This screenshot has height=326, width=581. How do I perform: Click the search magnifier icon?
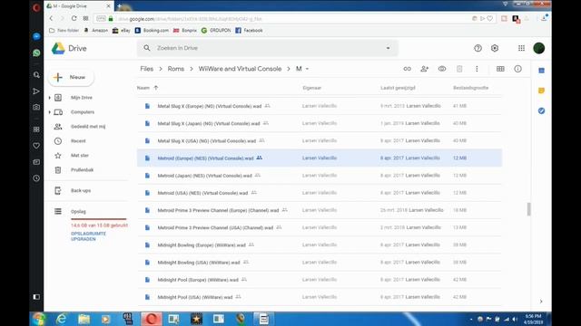click(x=147, y=48)
